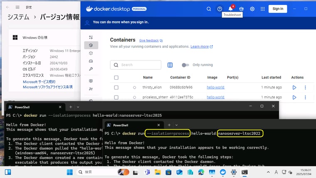Close back PowerShell tab
This screenshot has width=316, height=178.
[60, 107]
